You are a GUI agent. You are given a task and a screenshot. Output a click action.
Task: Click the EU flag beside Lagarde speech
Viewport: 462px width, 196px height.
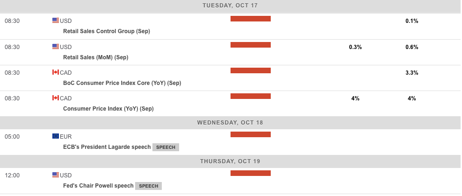(x=56, y=136)
